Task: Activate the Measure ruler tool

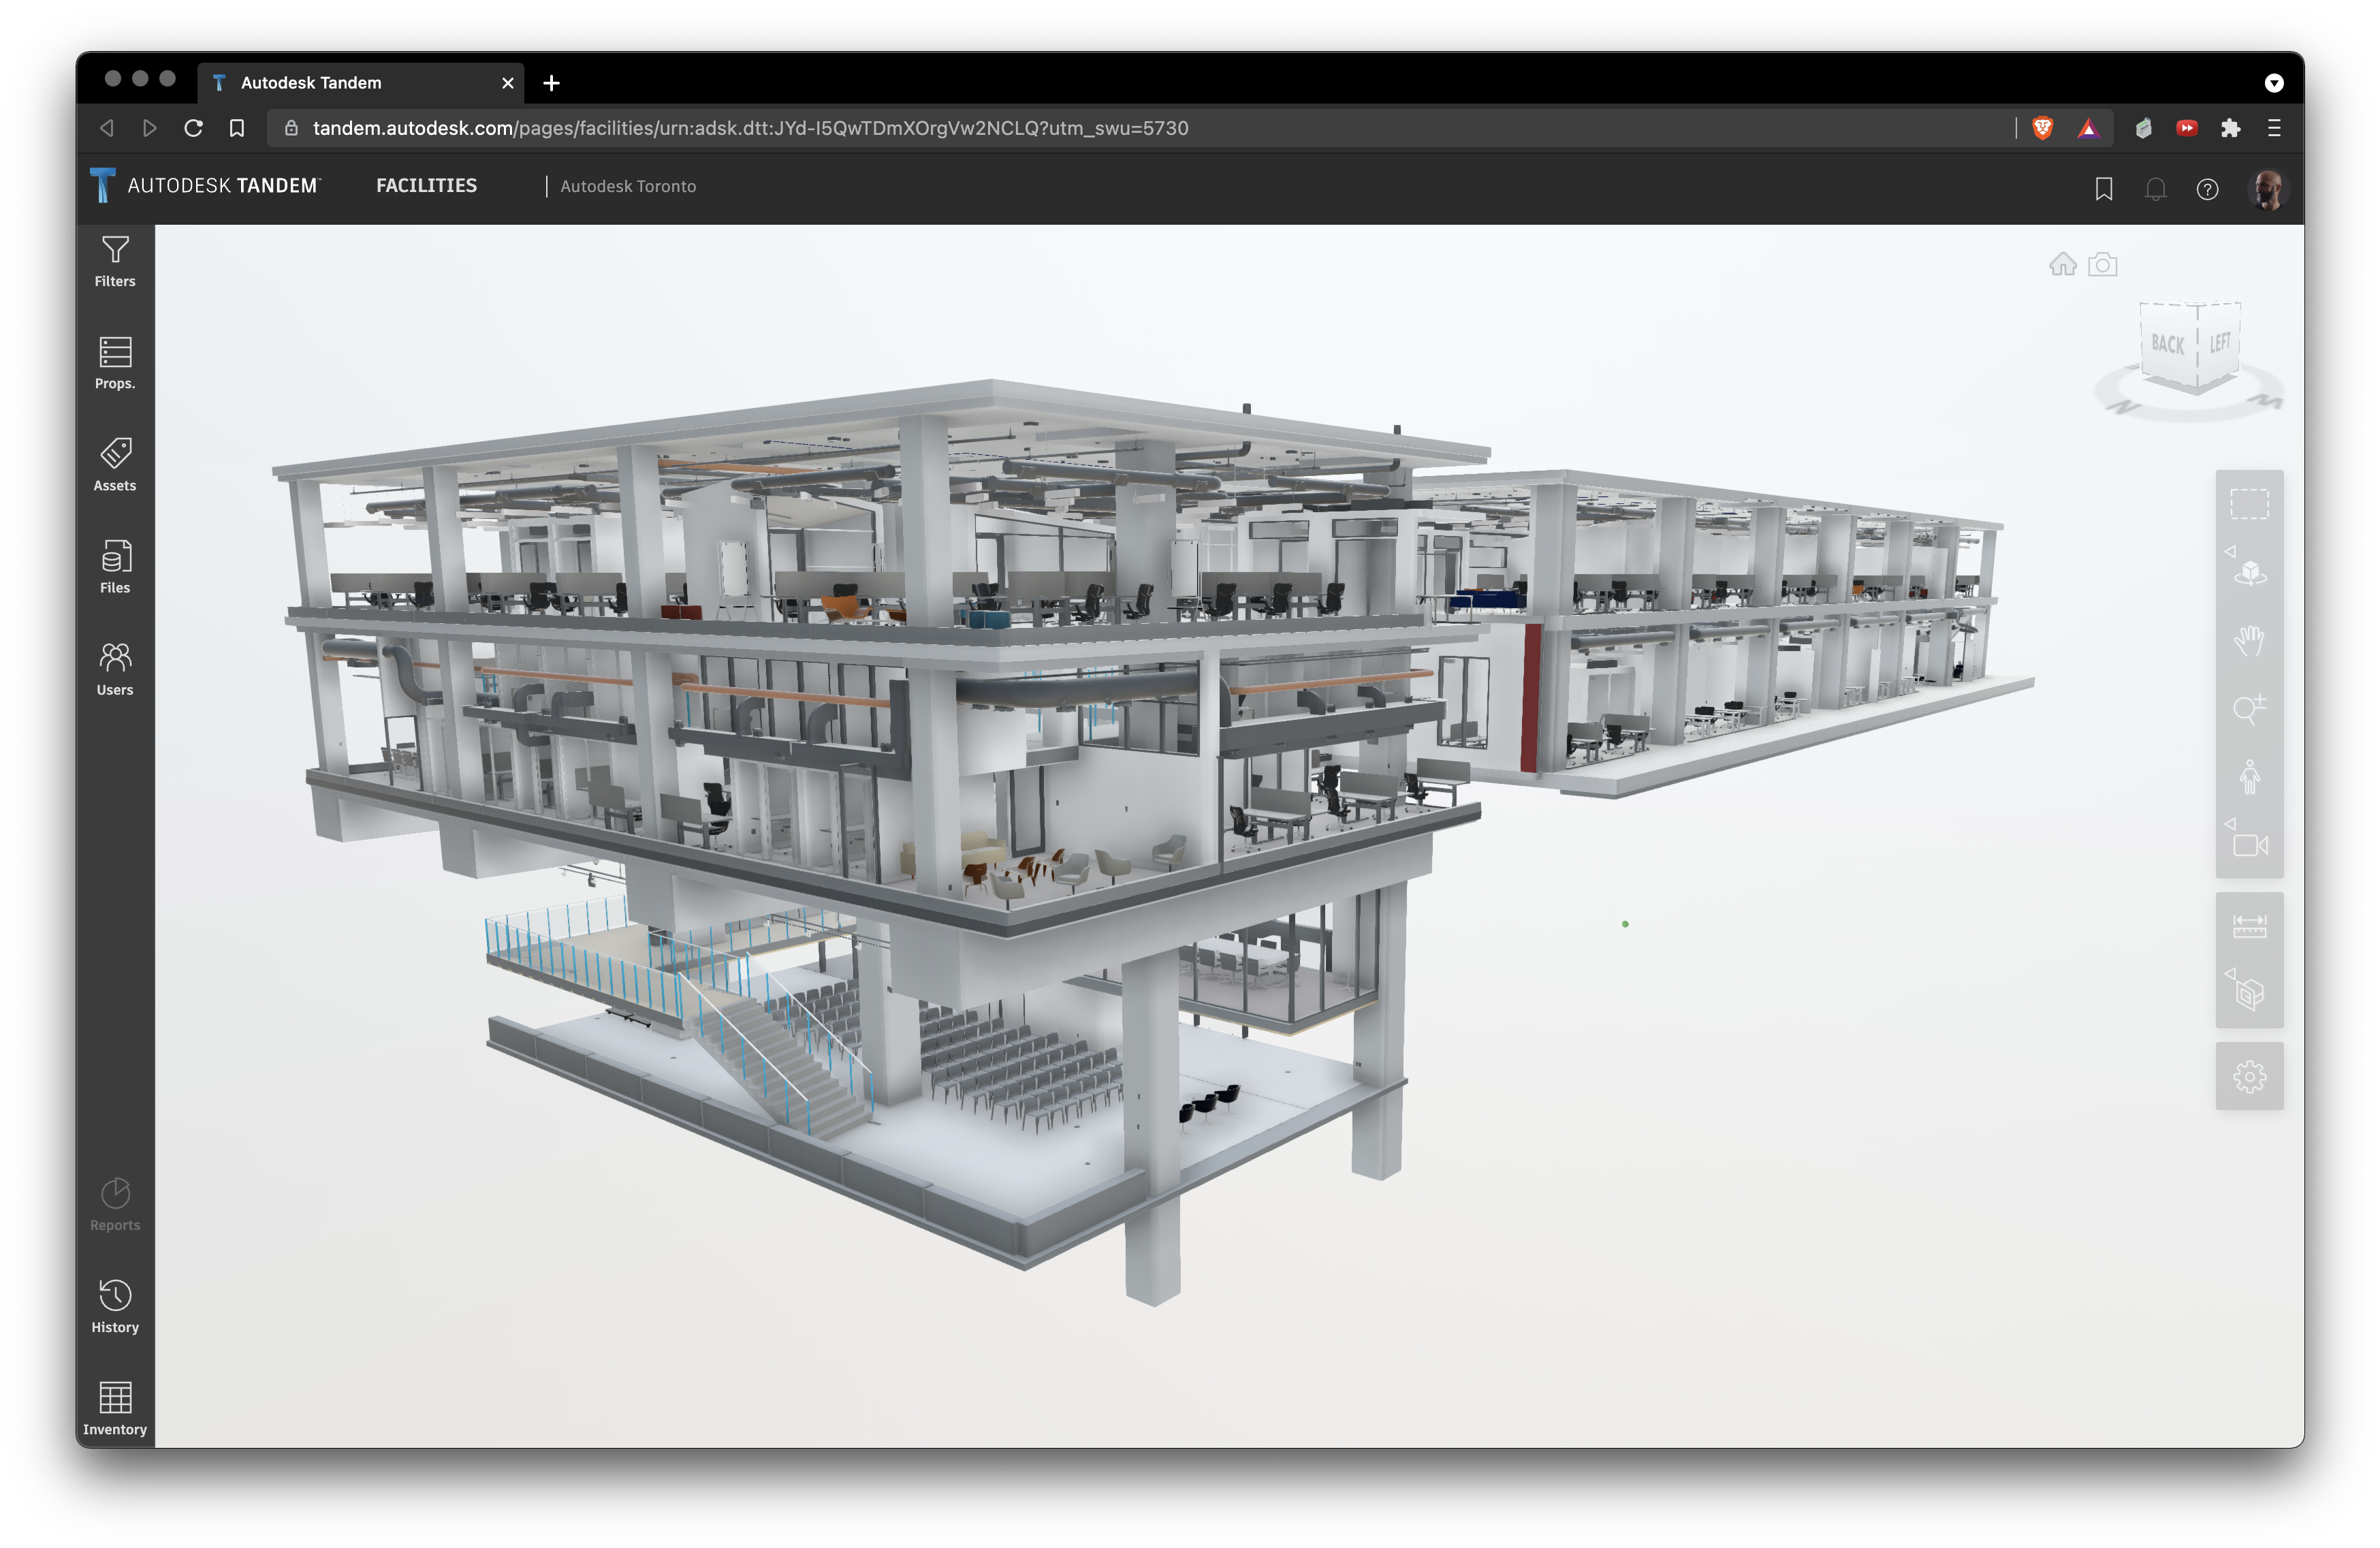Action: pyautogui.click(x=2249, y=927)
